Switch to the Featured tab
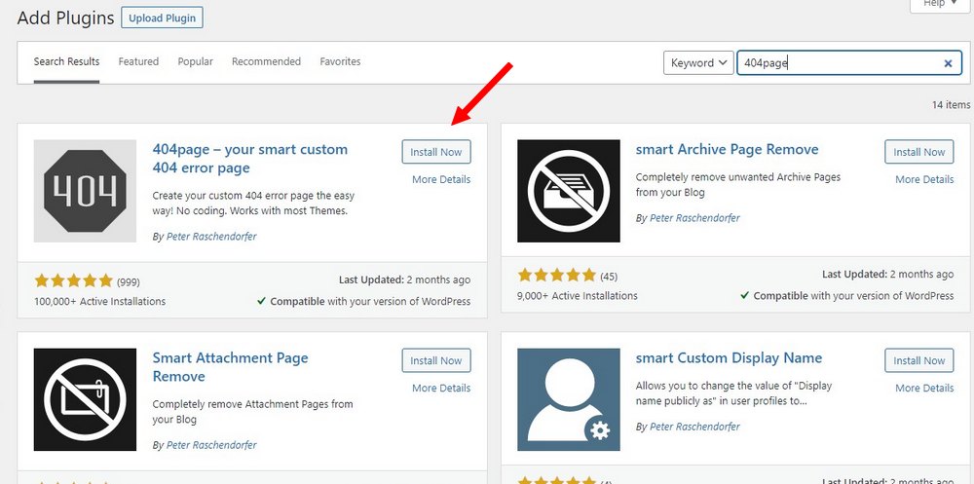This screenshot has width=974, height=484. click(x=138, y=61)
